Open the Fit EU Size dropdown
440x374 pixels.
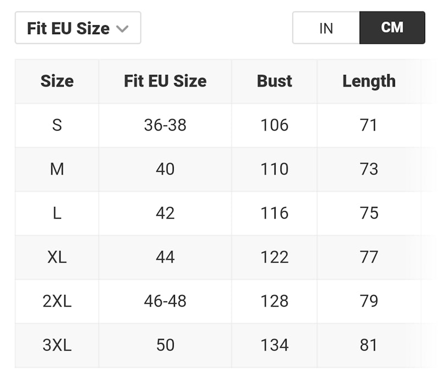[x=78, y=28]
